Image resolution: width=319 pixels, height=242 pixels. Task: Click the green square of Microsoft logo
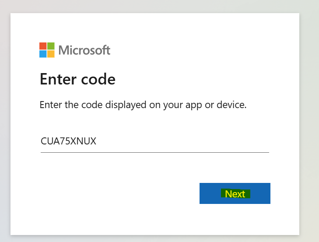coord(51,46)
